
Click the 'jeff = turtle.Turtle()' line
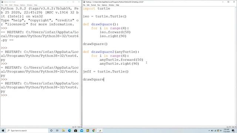106,71
